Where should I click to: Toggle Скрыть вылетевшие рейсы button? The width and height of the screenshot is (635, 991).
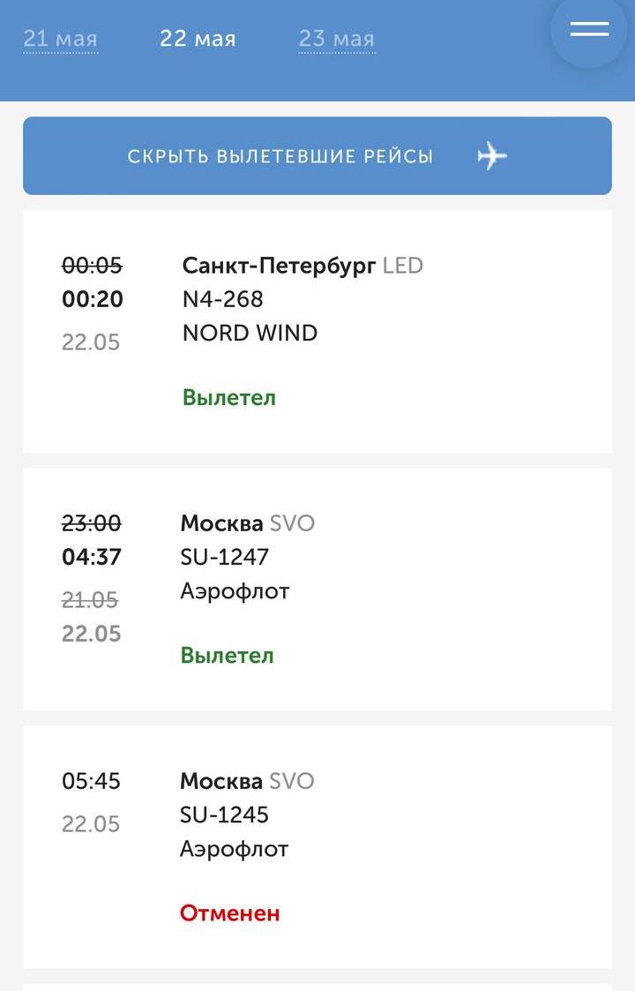[x=317, y=155]
